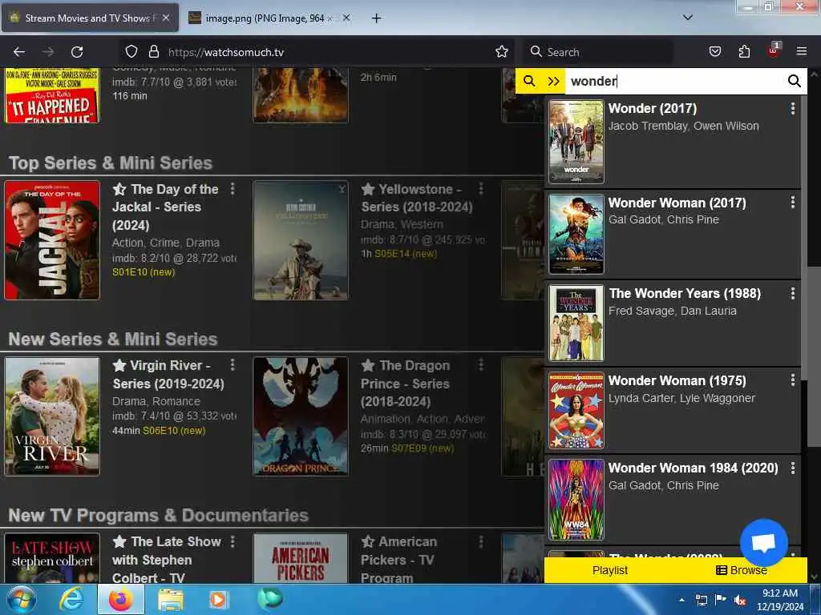Open options menu for Wonder Woman (1975)
This screenshot has width=821, height=615.
point(793,380)
